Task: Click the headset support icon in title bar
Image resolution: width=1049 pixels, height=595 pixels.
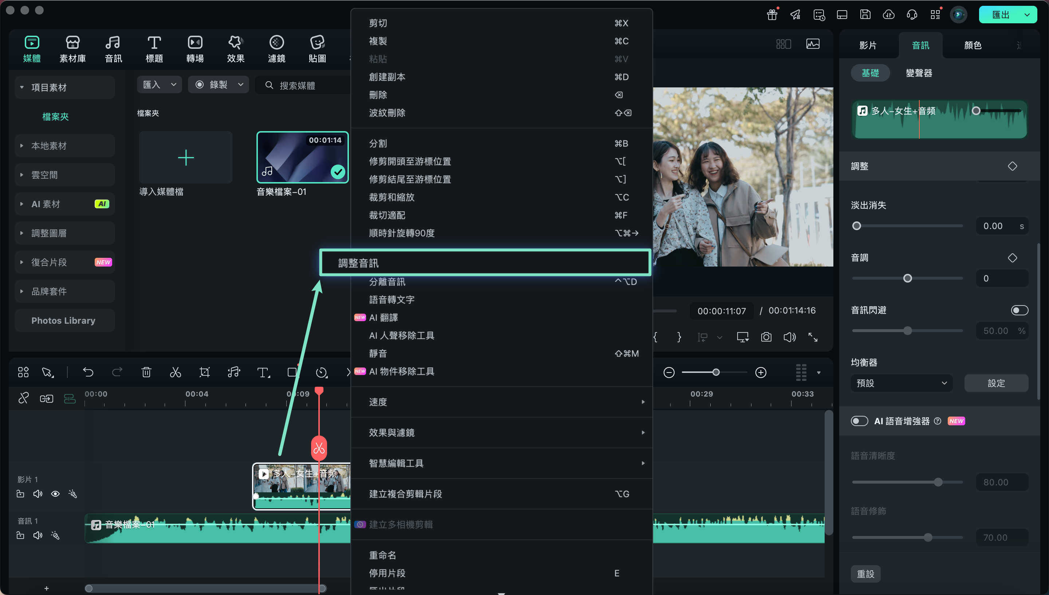Action: tap(912, 15)
